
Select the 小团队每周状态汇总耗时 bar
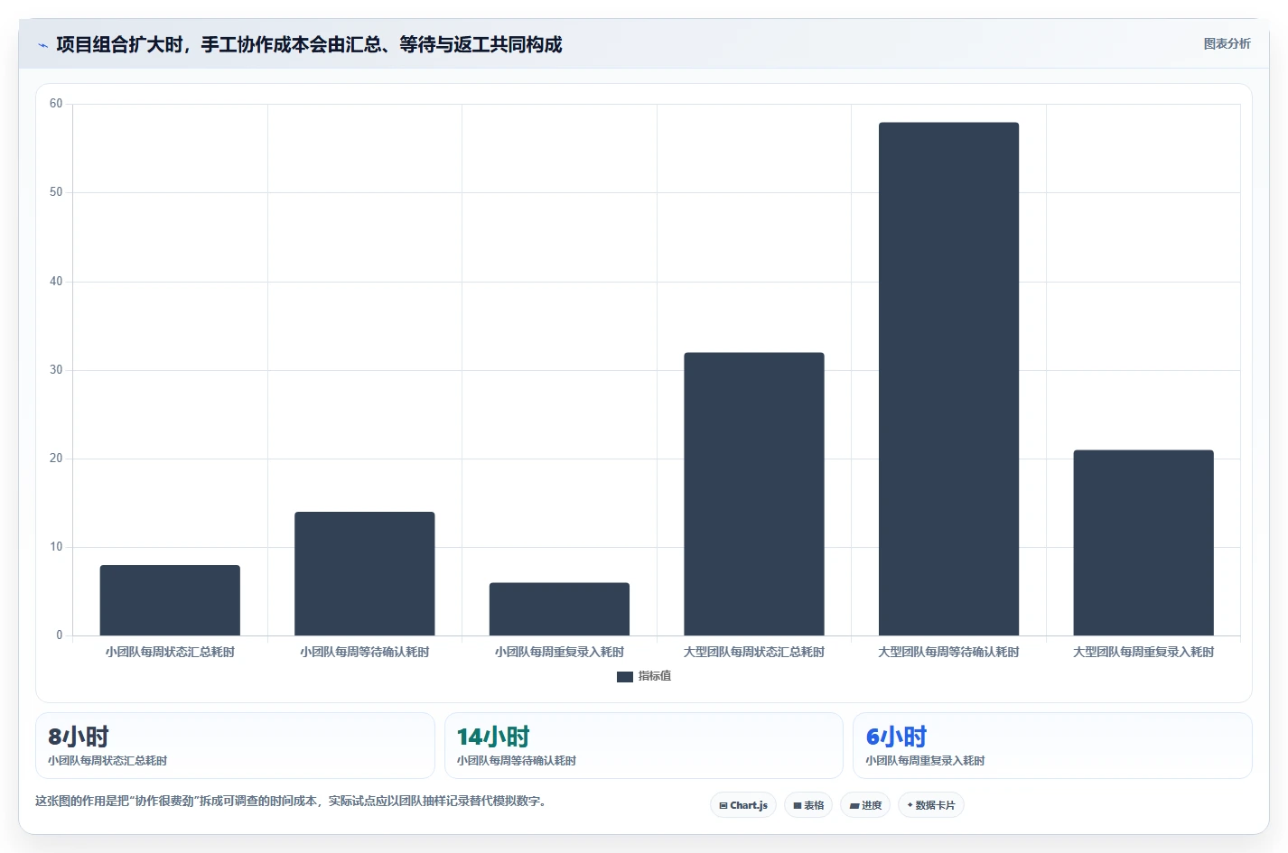point(170,600)
